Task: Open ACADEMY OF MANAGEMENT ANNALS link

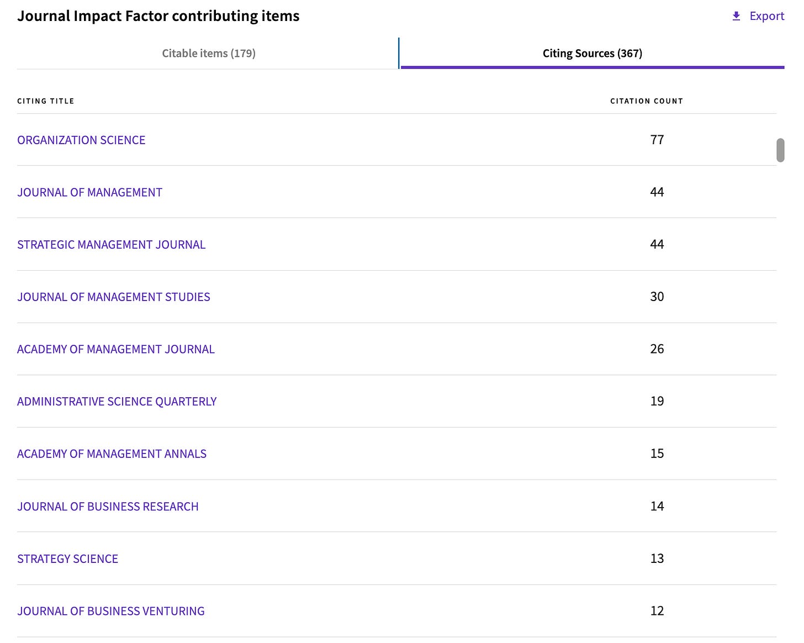Action: [x=112, y=454]
